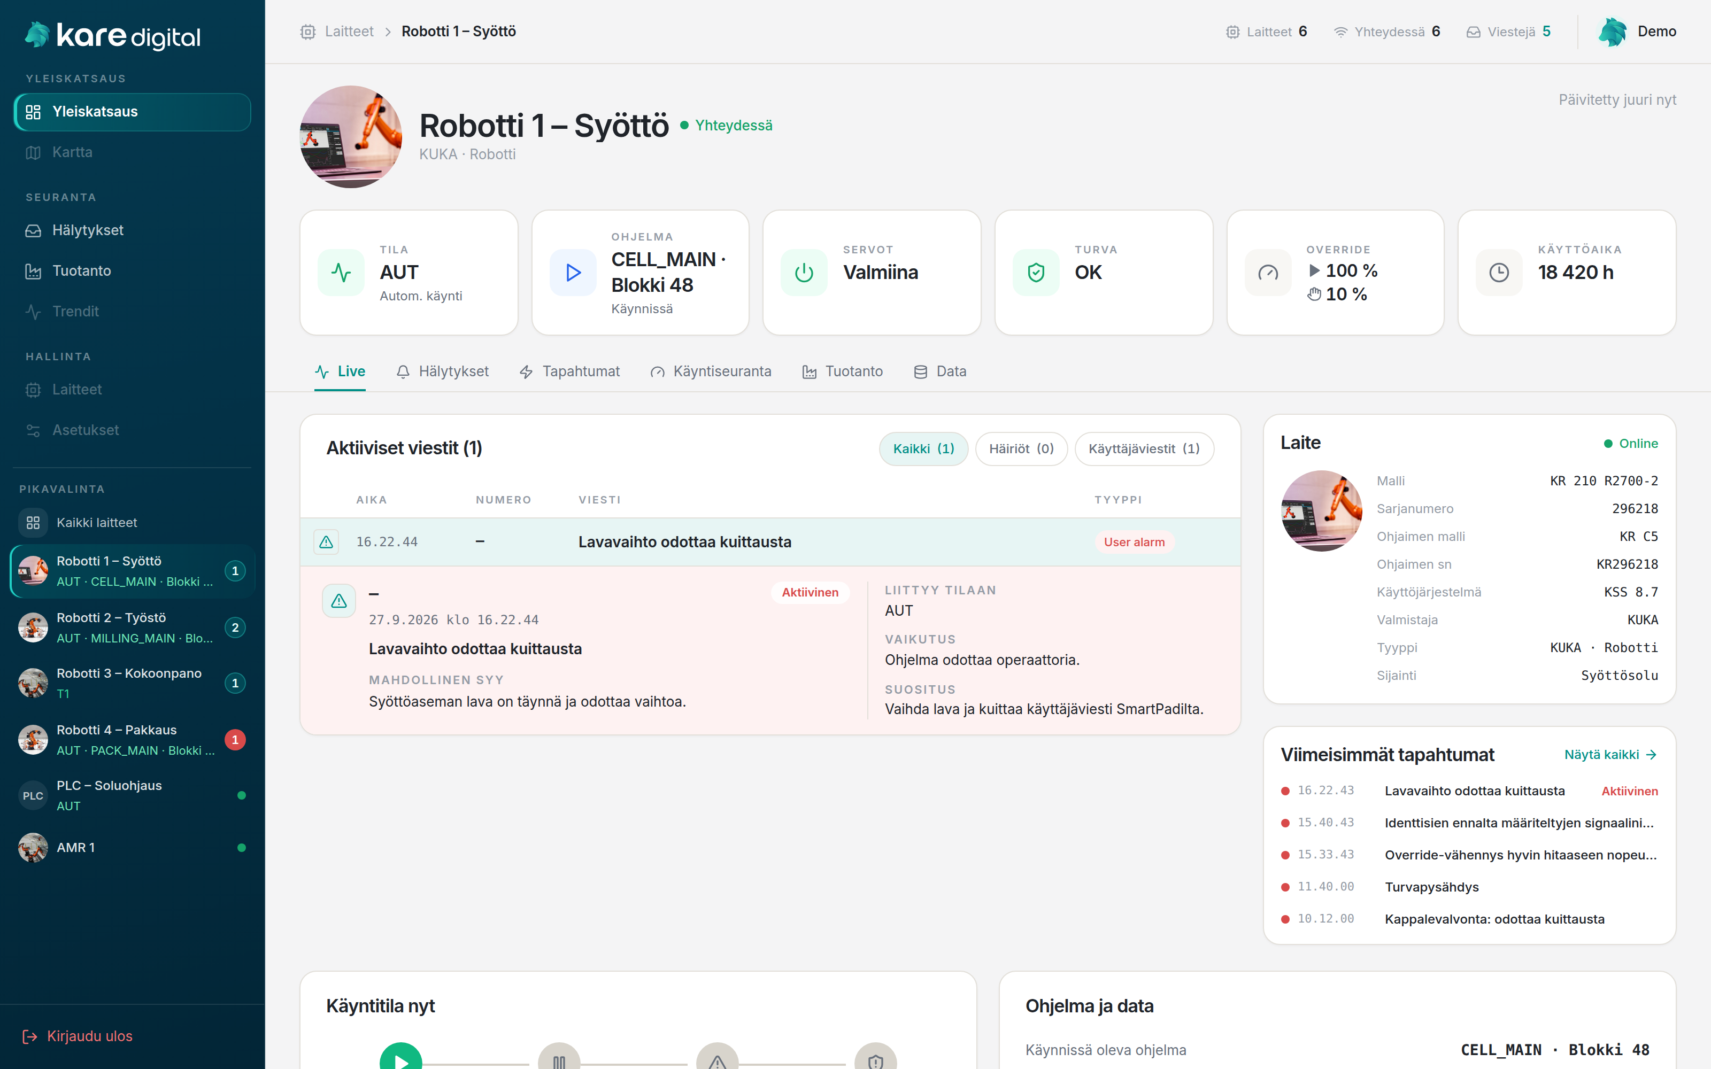Click the warning icon on alarm row
The width and height of the screenshot is (1711, 1069).
(326, 543)
